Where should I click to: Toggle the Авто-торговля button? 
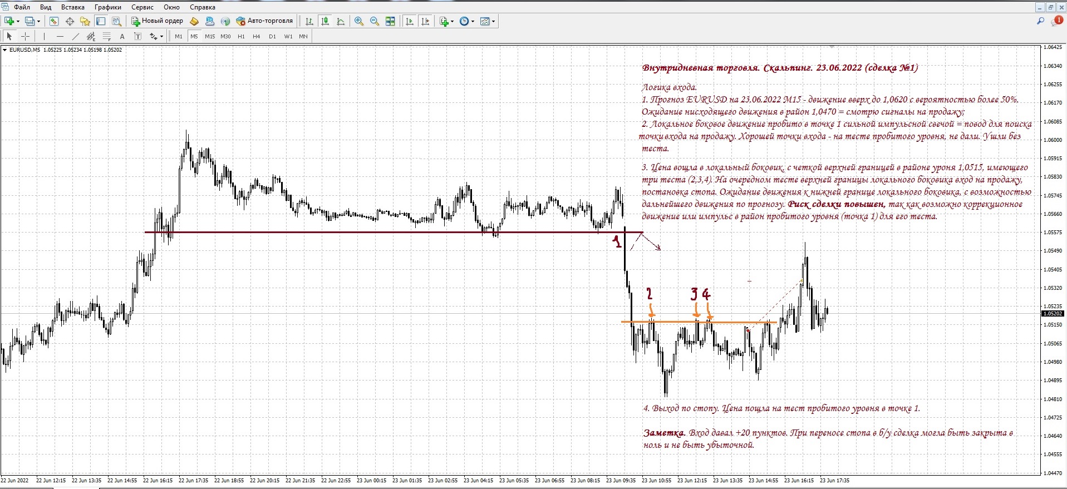point(264,21)
